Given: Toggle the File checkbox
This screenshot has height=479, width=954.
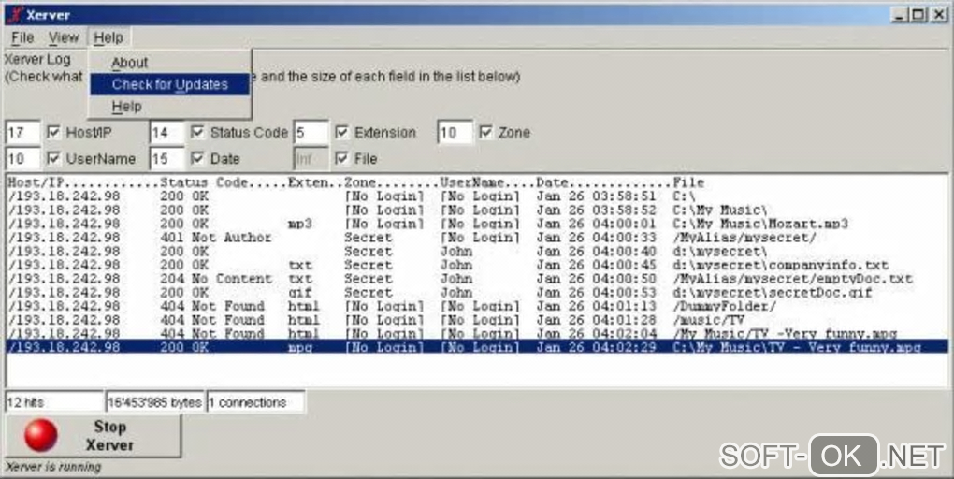Looking at the screenshot, I should 342,158.
